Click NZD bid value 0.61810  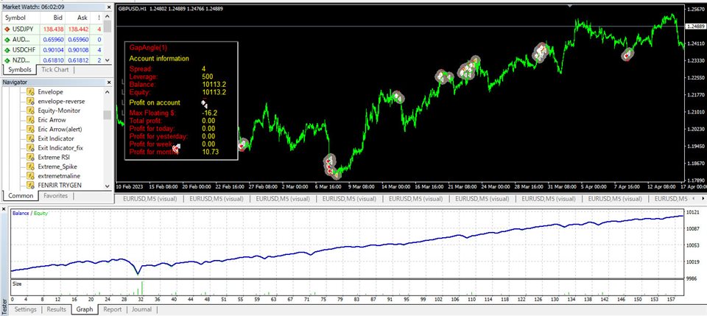[54, 60]
